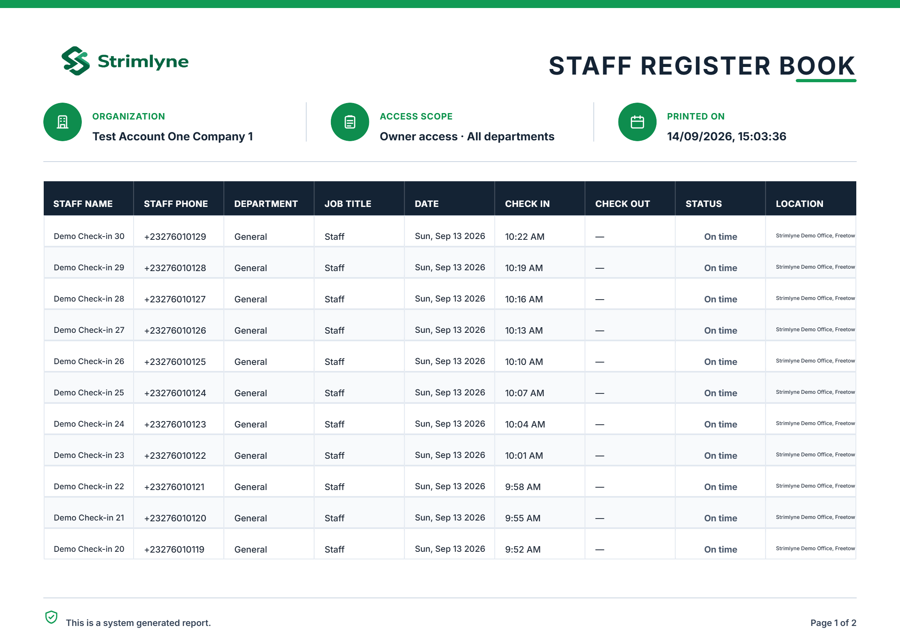Viewport: 900px width, 636px height.
Task: Click check-in time 10:01 AM
Action: [524, 456]
